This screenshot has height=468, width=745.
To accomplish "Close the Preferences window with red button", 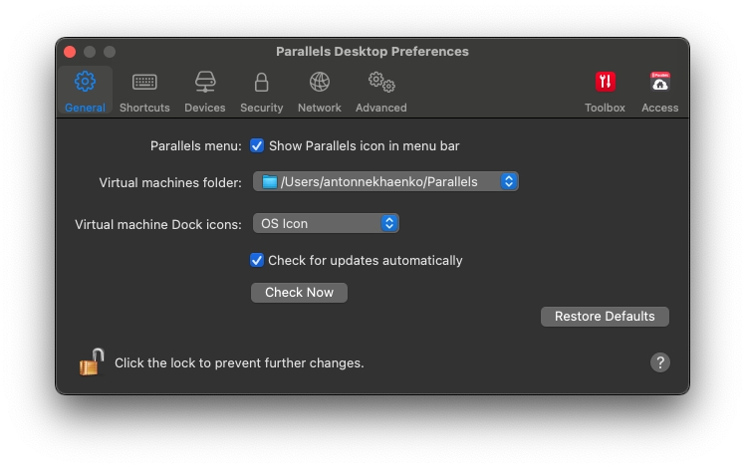I will coord(70,52).
